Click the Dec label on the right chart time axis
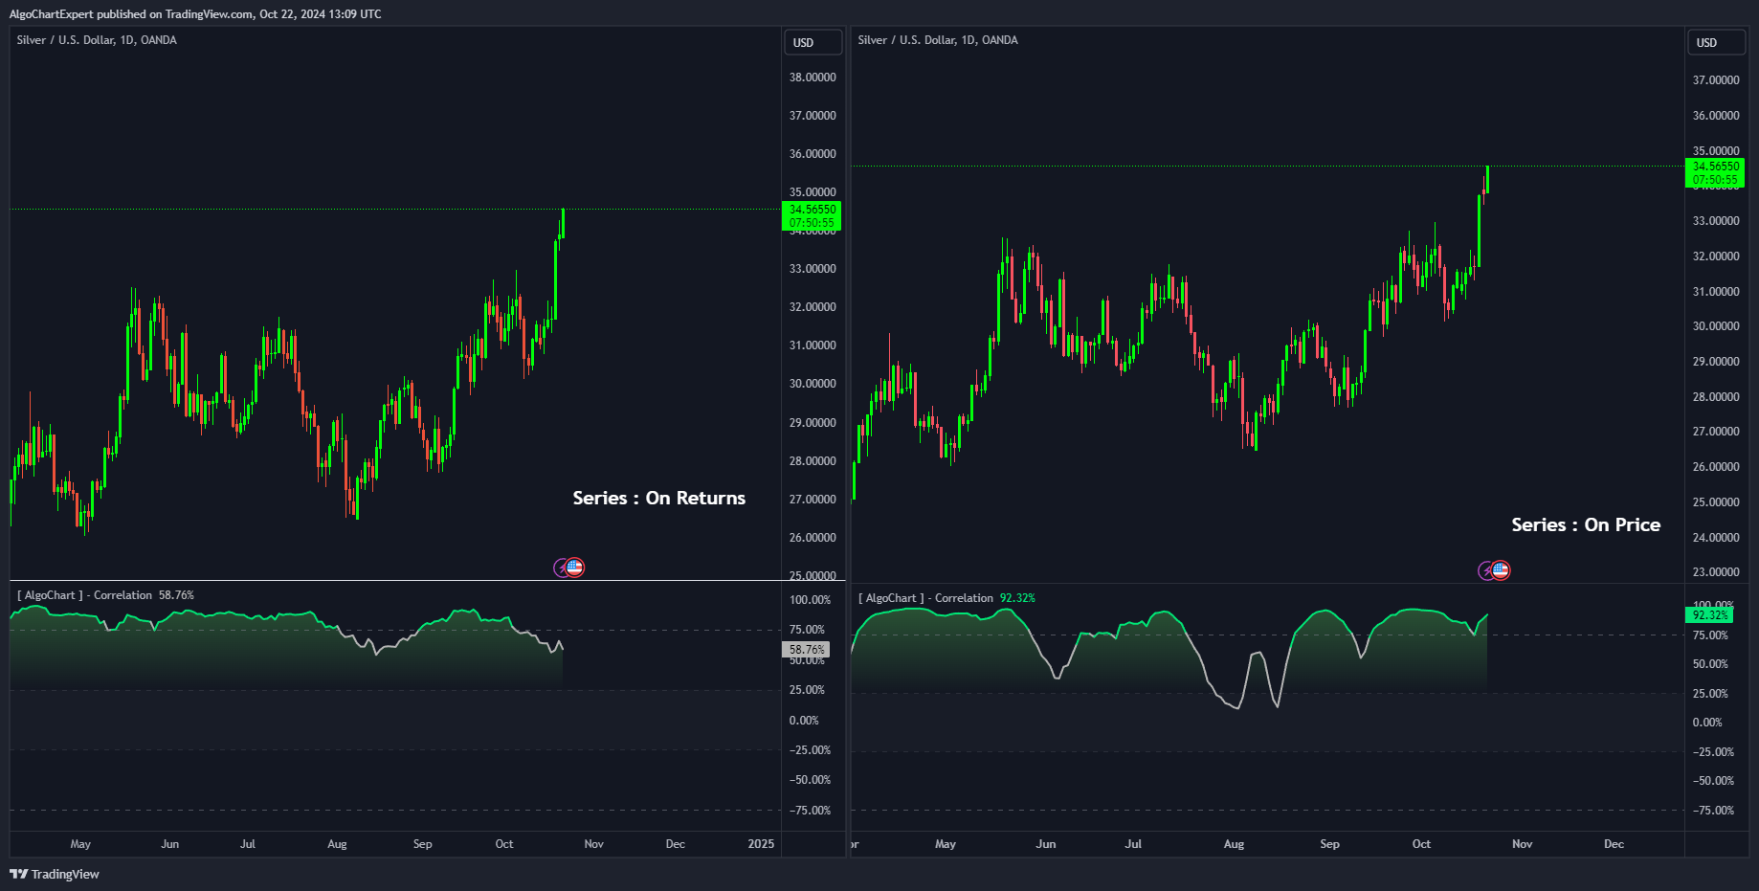 pyautogui.click(x=1614, y=844)
